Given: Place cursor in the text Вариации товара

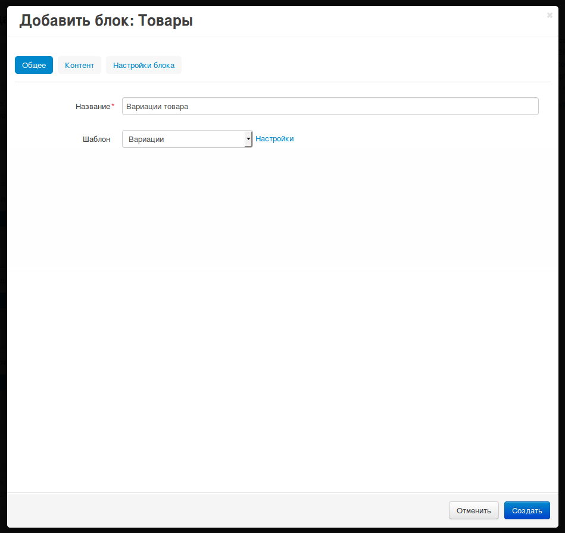Looking at the screenshot, I should click(x=157, y=106).
